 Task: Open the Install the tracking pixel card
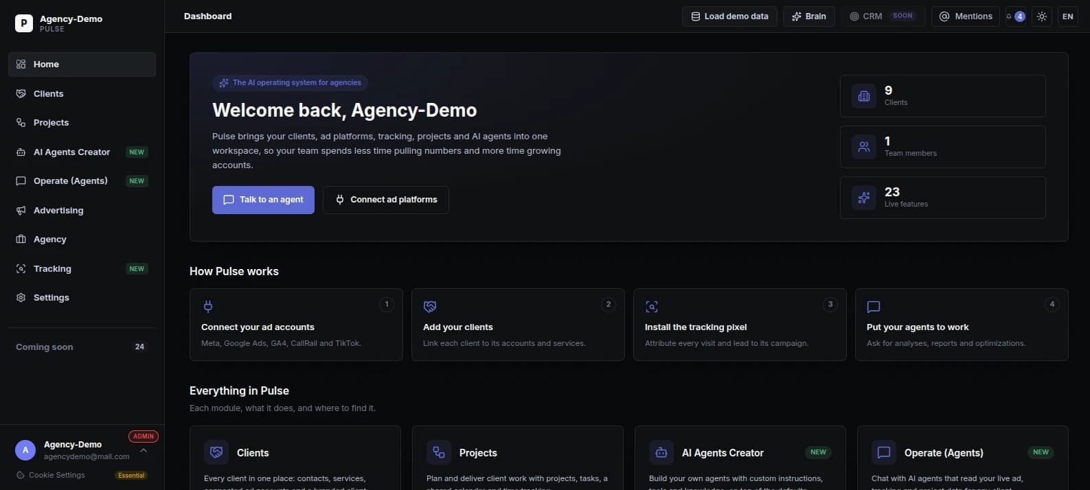pos(740,325)
